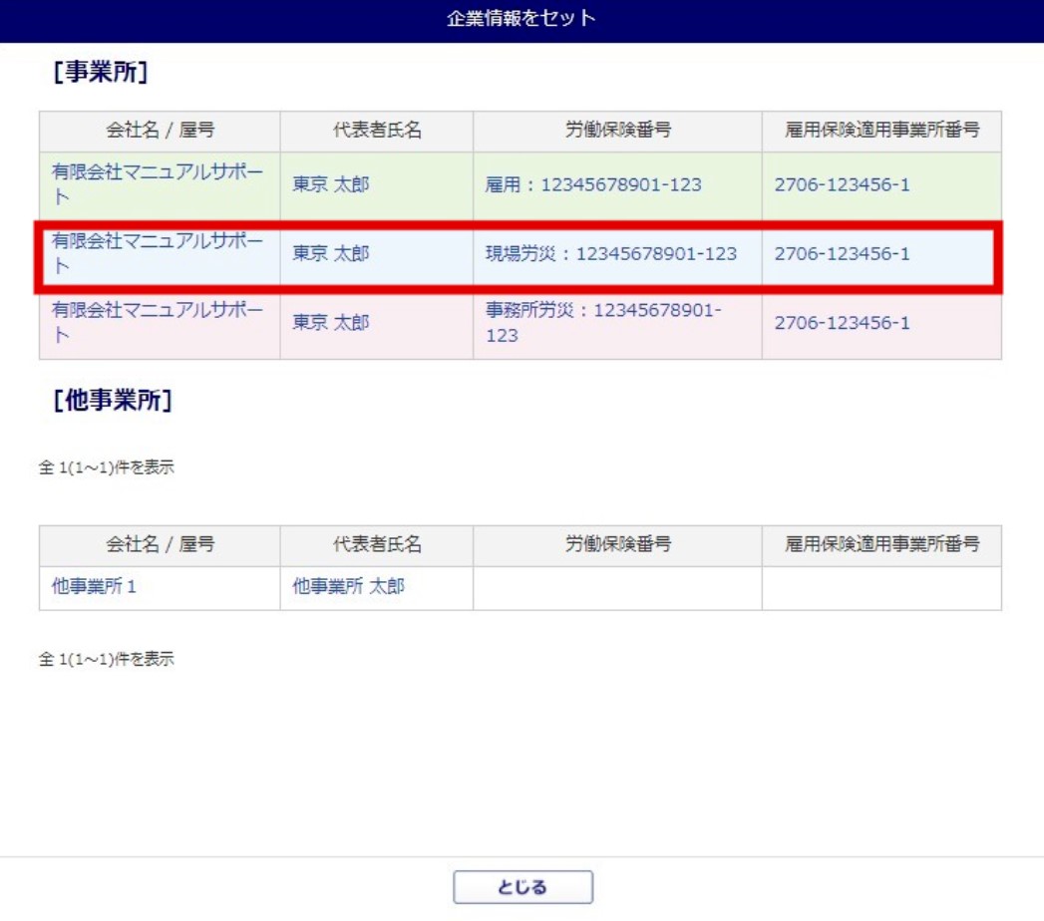Select company name in the 事務所労災 row
Viewport: 1044px width, 921px height.
click(158, 322)
